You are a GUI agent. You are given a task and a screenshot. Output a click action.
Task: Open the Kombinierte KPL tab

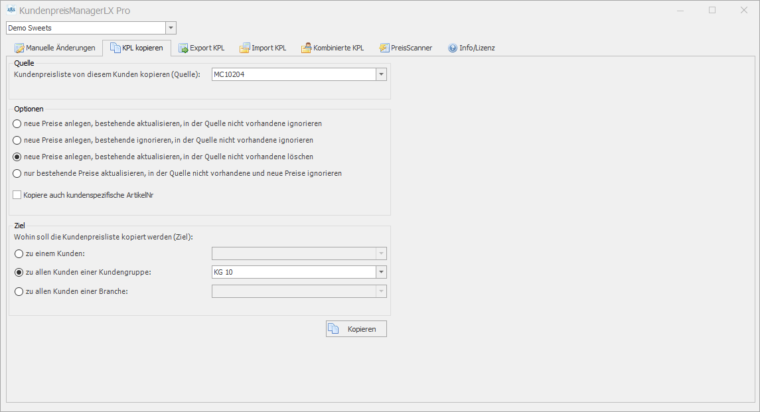[x=339, y=48]
